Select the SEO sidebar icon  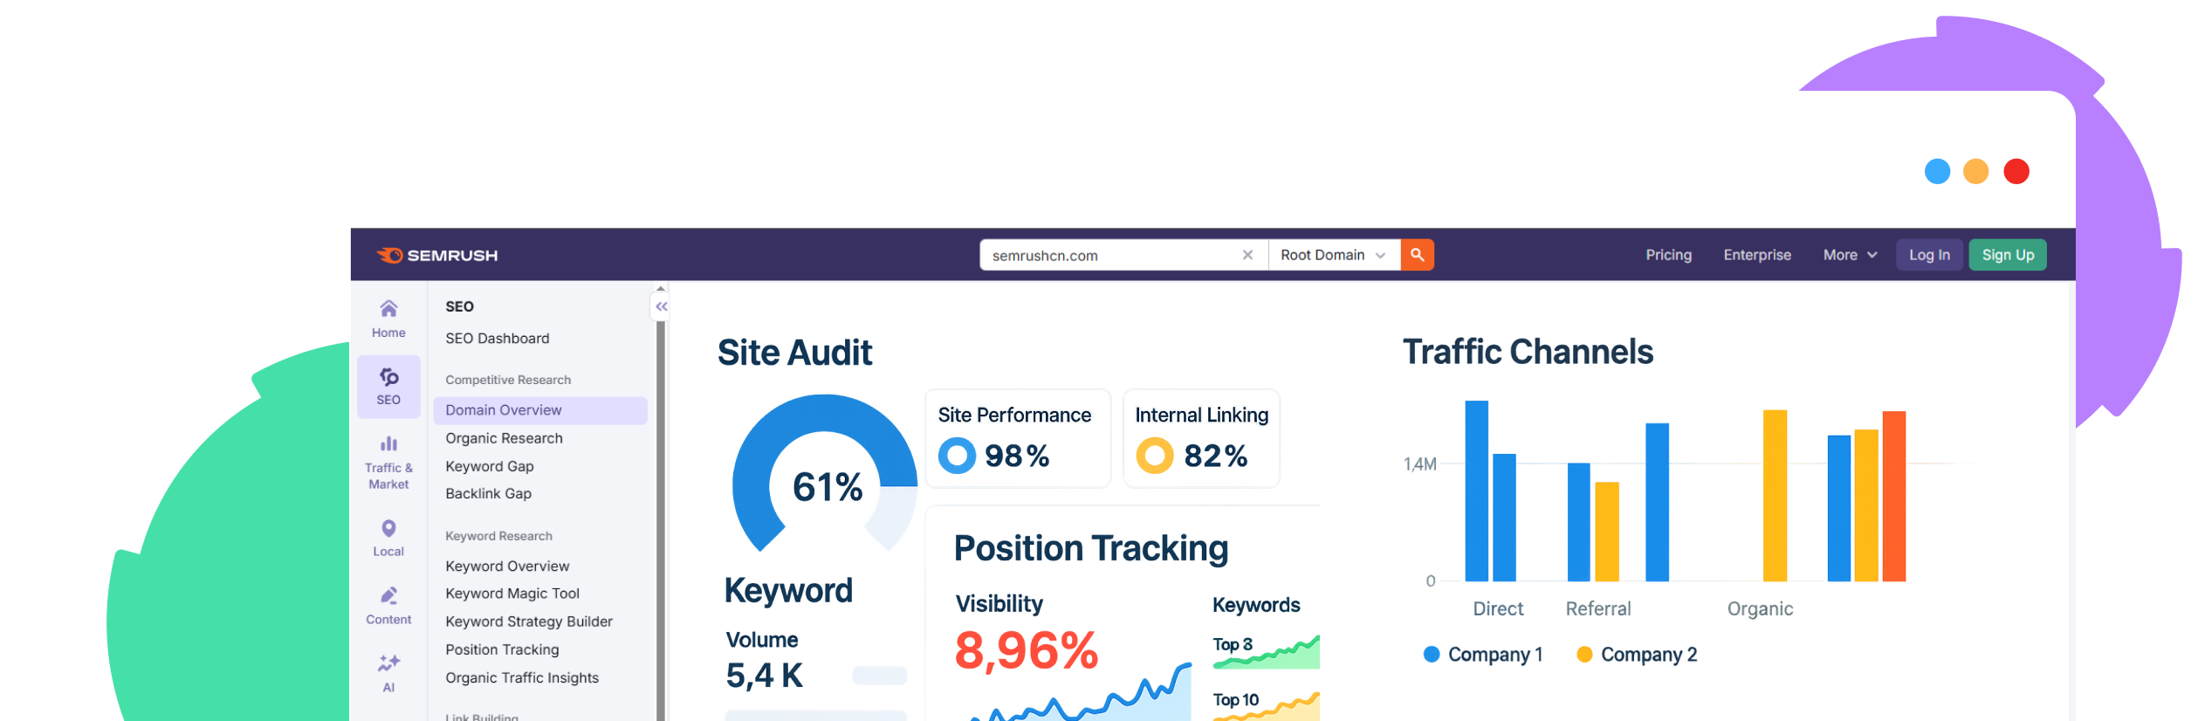(x=388, y=387)
